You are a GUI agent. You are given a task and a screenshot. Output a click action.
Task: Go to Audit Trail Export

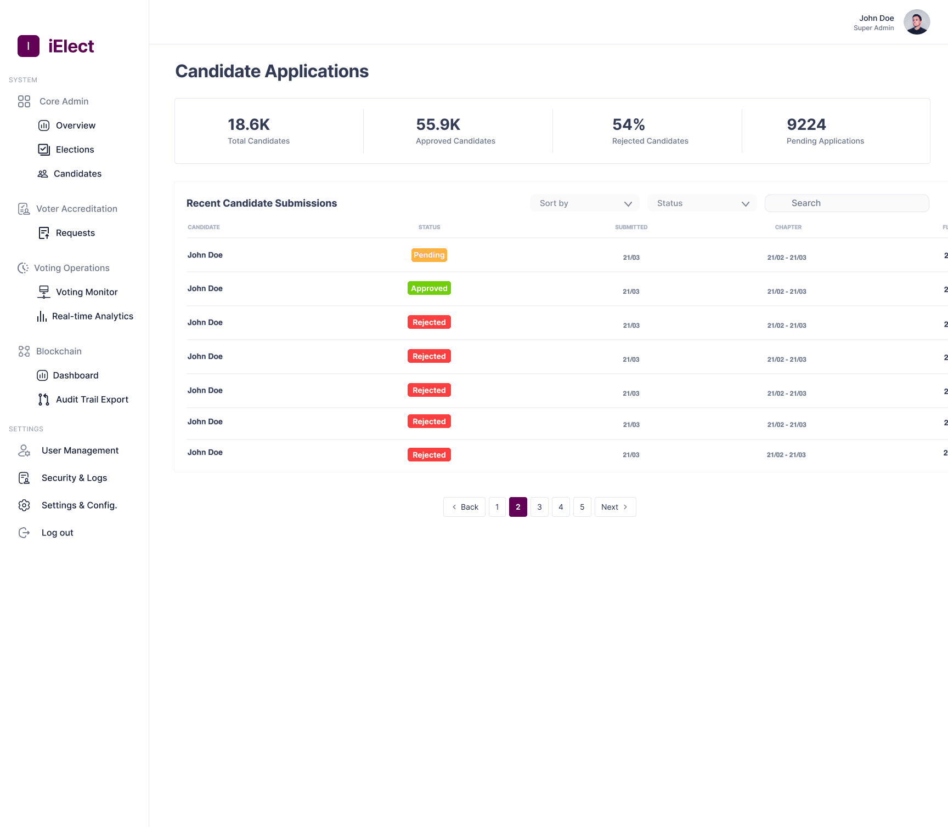click(92, 400)
